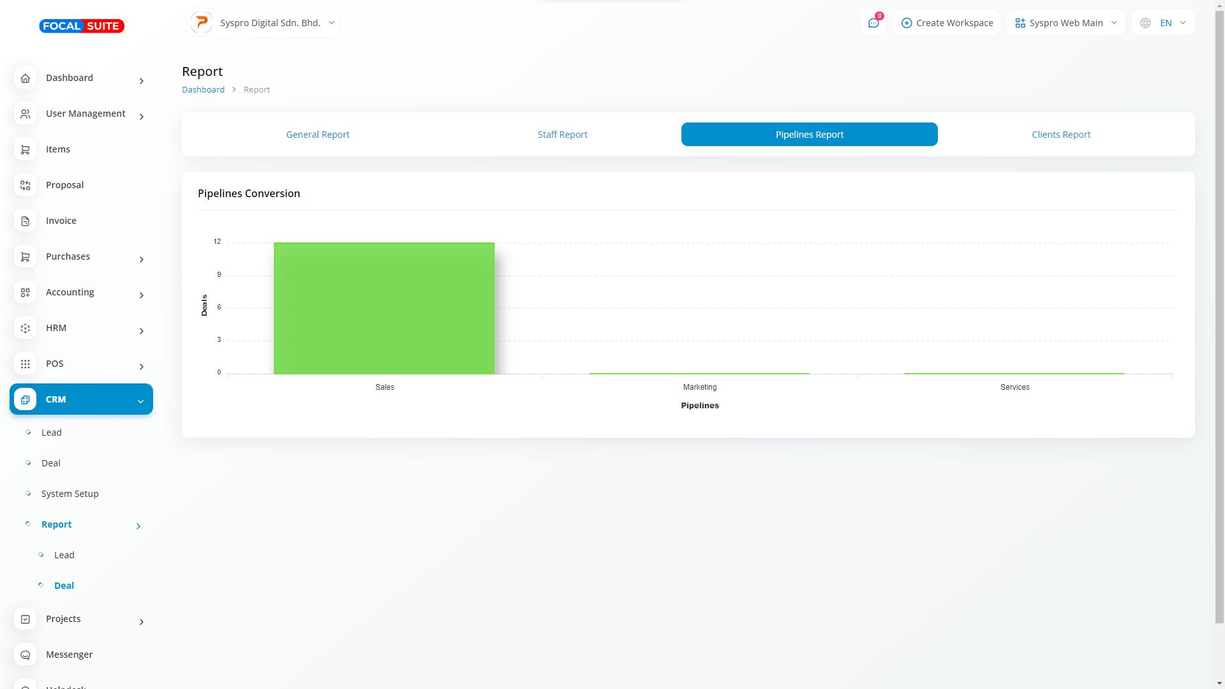Switch to the Clients Report tab
Image resolution: width=1225 pixels, height=689 pixels.
(x=1061, y=135)
